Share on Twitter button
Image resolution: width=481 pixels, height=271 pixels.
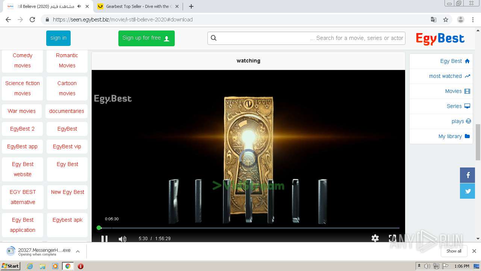(468, 191)
